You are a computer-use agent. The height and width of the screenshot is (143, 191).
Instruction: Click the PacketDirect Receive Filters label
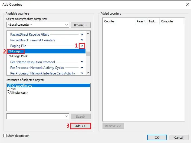coord(29,35)
